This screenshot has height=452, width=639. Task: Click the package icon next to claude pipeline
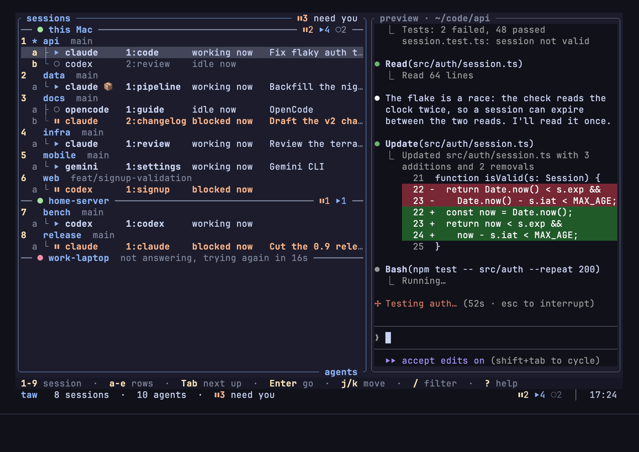(x=108, y=86)
